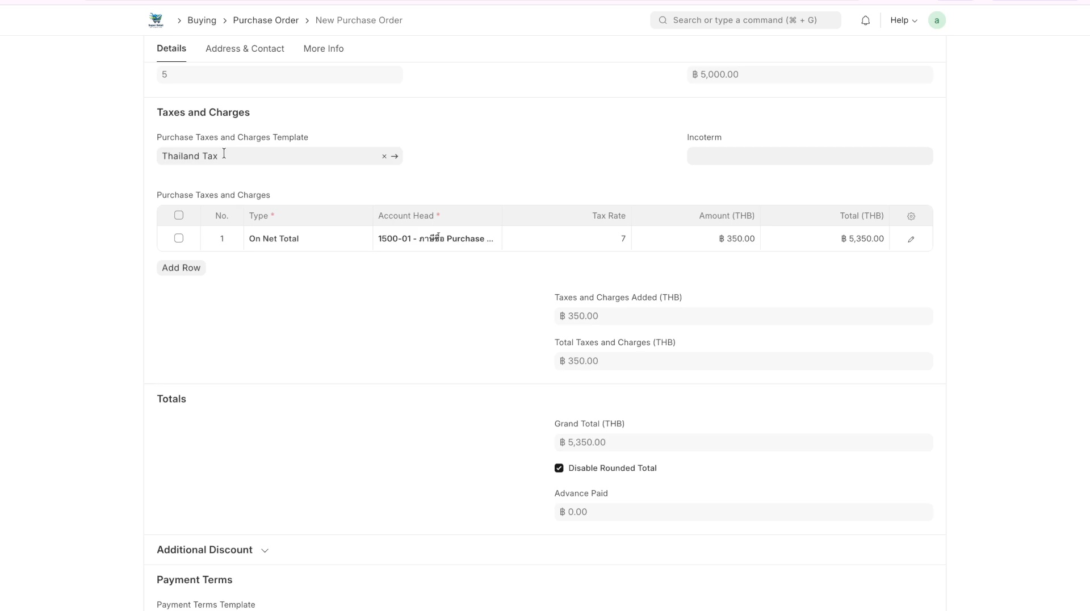Clear the Thailand Tax template value
1090x611 pixels.
coord(384,156)
